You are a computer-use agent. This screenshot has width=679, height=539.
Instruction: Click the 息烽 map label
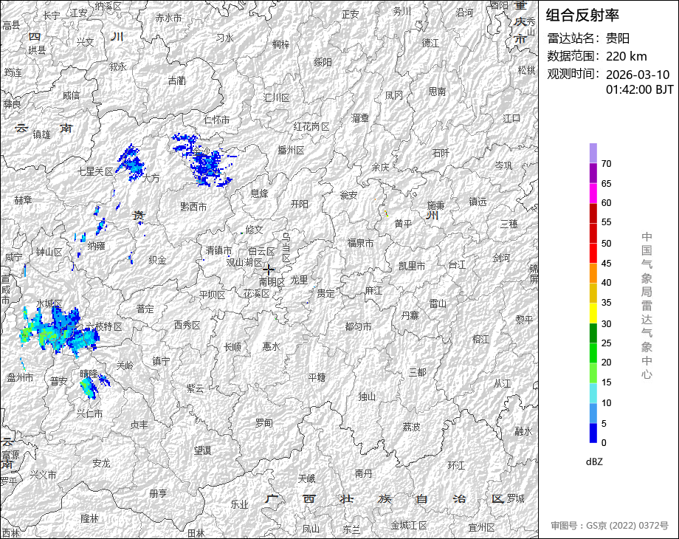[259, 193]
